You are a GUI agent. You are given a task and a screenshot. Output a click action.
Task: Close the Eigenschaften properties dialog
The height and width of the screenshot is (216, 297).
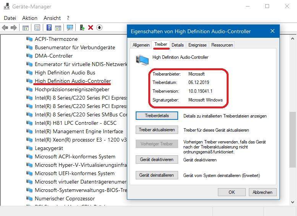[x=273, y=31]
